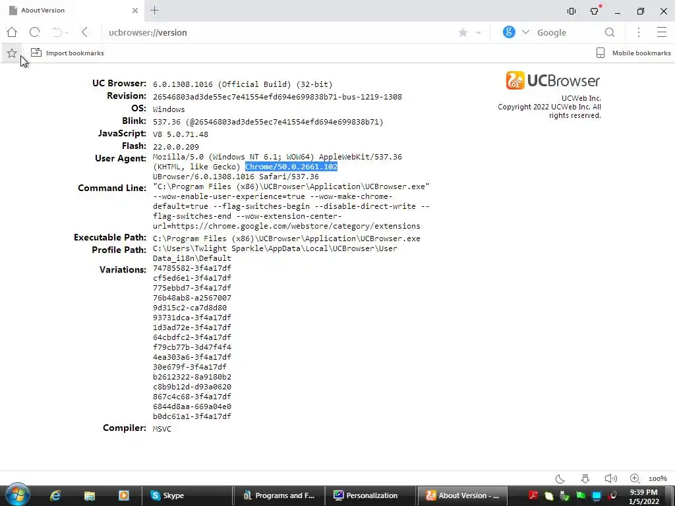This screenshot has width=675, height=506.
Task: Open Windows Explorer folder in taskbar
Action: tap(90, 495)
